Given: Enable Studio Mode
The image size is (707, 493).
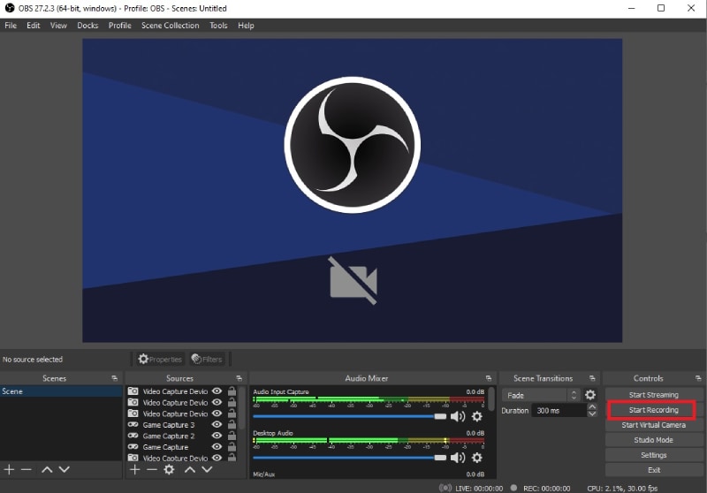Looking at the screenshot, I should [x=653, y=440].
